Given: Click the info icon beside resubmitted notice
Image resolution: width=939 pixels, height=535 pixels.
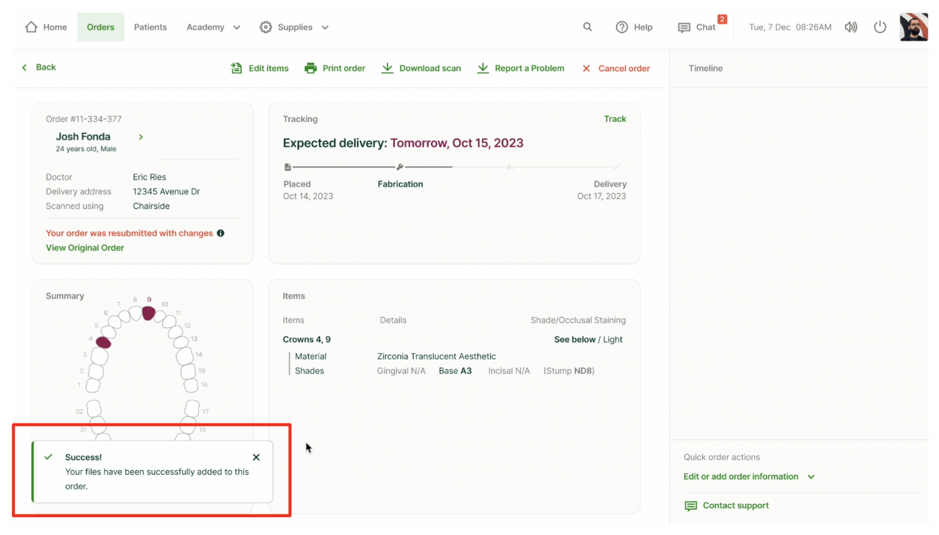Looking at the screenshot, I should 221,233.
